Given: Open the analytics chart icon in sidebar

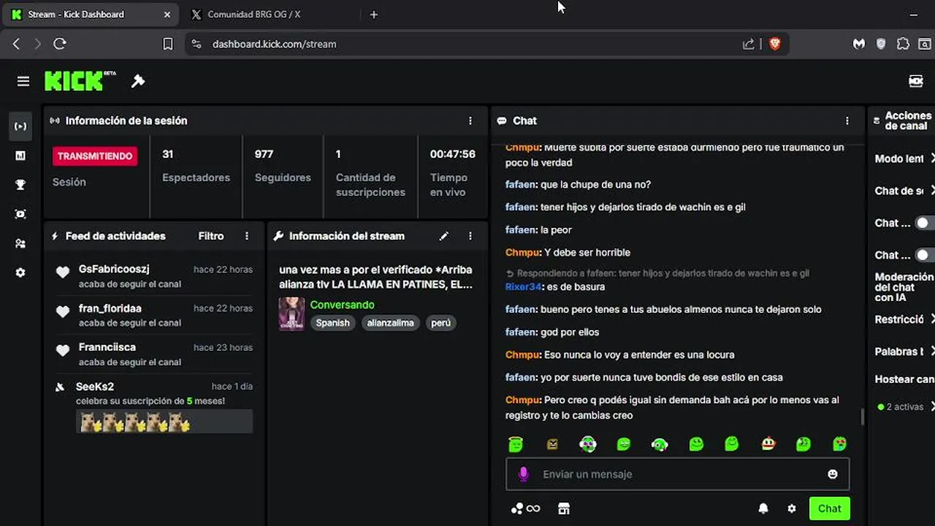Looking at the screenshot, I should [20, 156].
